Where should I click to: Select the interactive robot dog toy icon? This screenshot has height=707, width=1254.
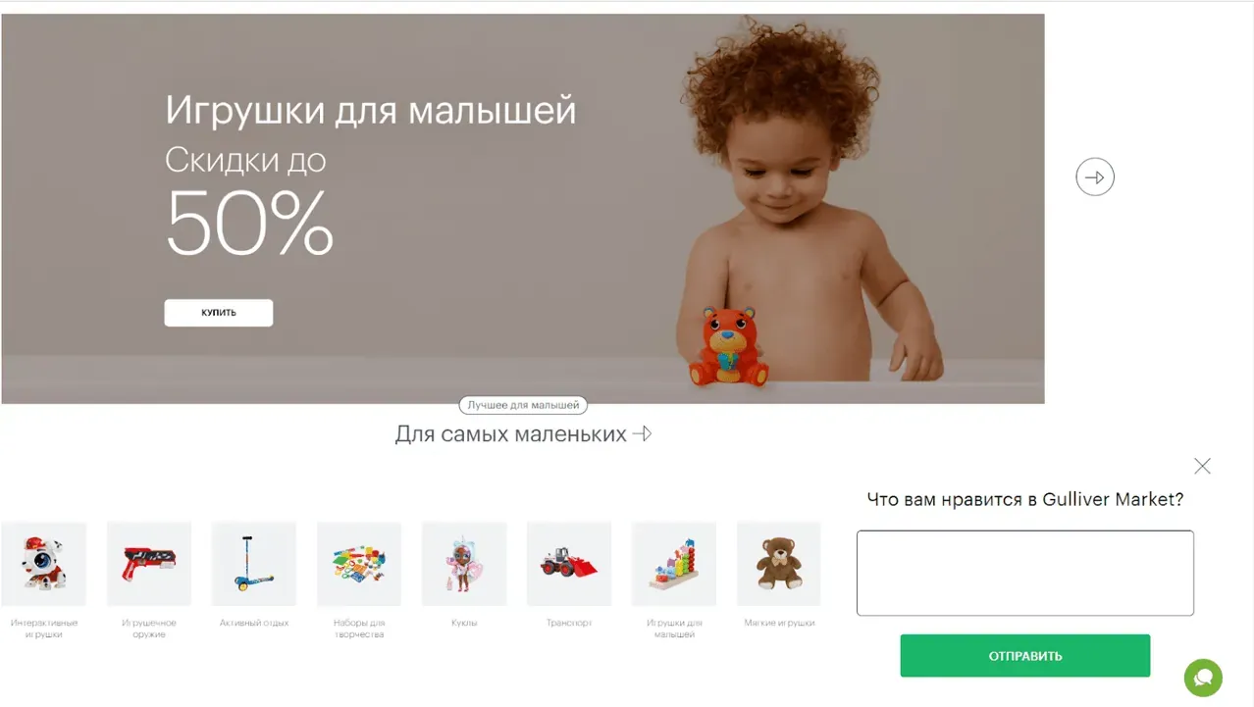click(44, 564)
